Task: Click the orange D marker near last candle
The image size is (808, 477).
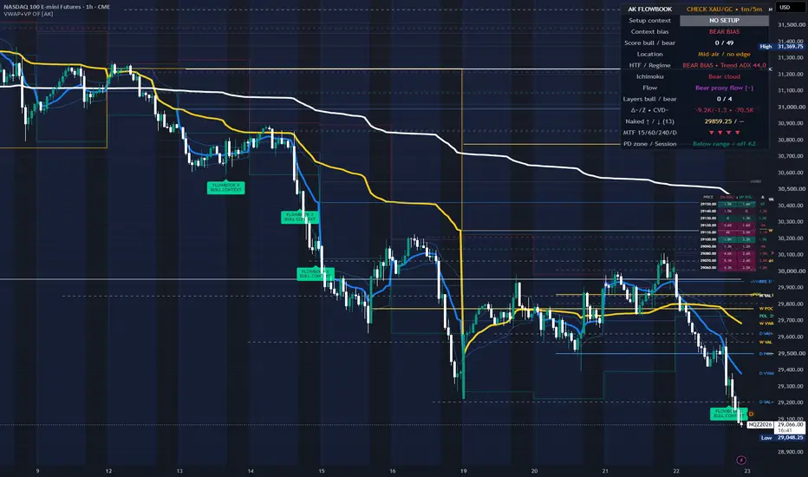Action: tap(751, 414)
